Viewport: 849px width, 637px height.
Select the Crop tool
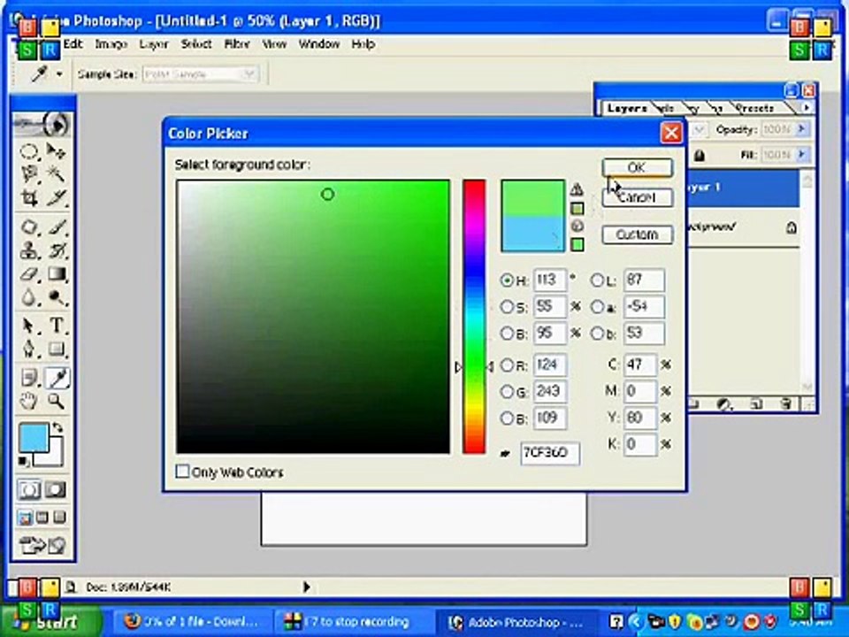(29, 197)
